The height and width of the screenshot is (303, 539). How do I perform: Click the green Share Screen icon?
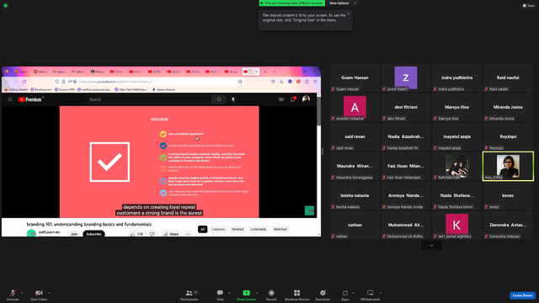click(247, 293)
